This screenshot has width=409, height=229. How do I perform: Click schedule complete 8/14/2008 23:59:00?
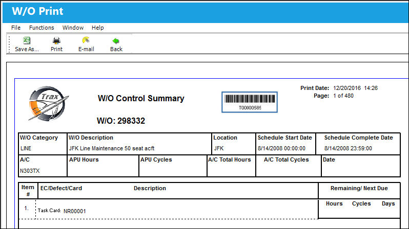click(348, 148)
